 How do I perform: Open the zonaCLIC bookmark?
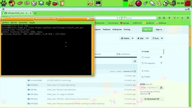click(149, 23)
